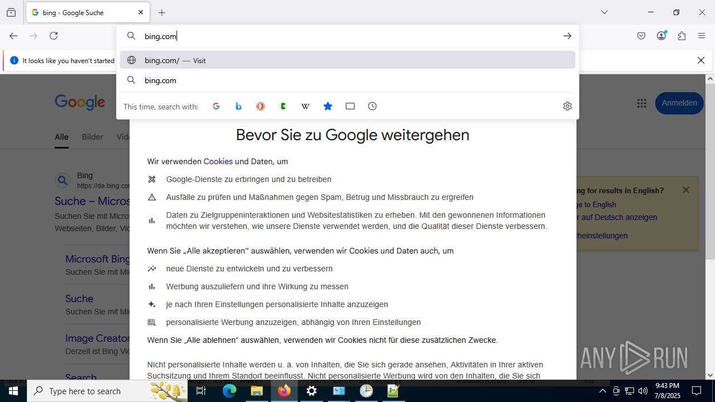Select the bing.com/ Visit suggestion
Image resolution: width=715 pixels, height=402 pixels.
pos(347,60)
